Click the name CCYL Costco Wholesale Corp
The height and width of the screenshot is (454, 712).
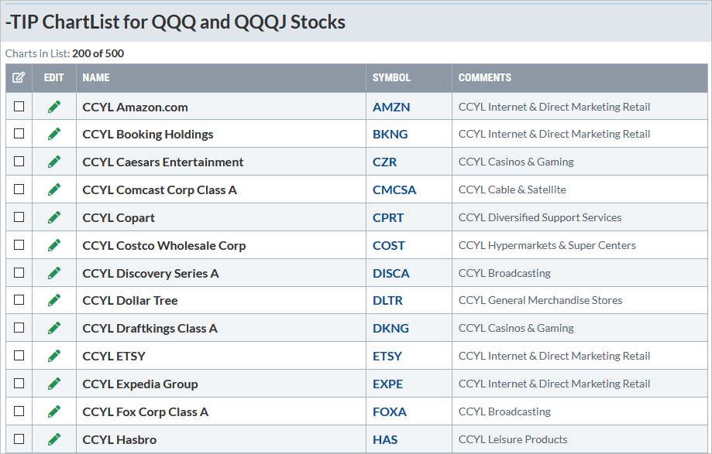click(x=164, y=246)
